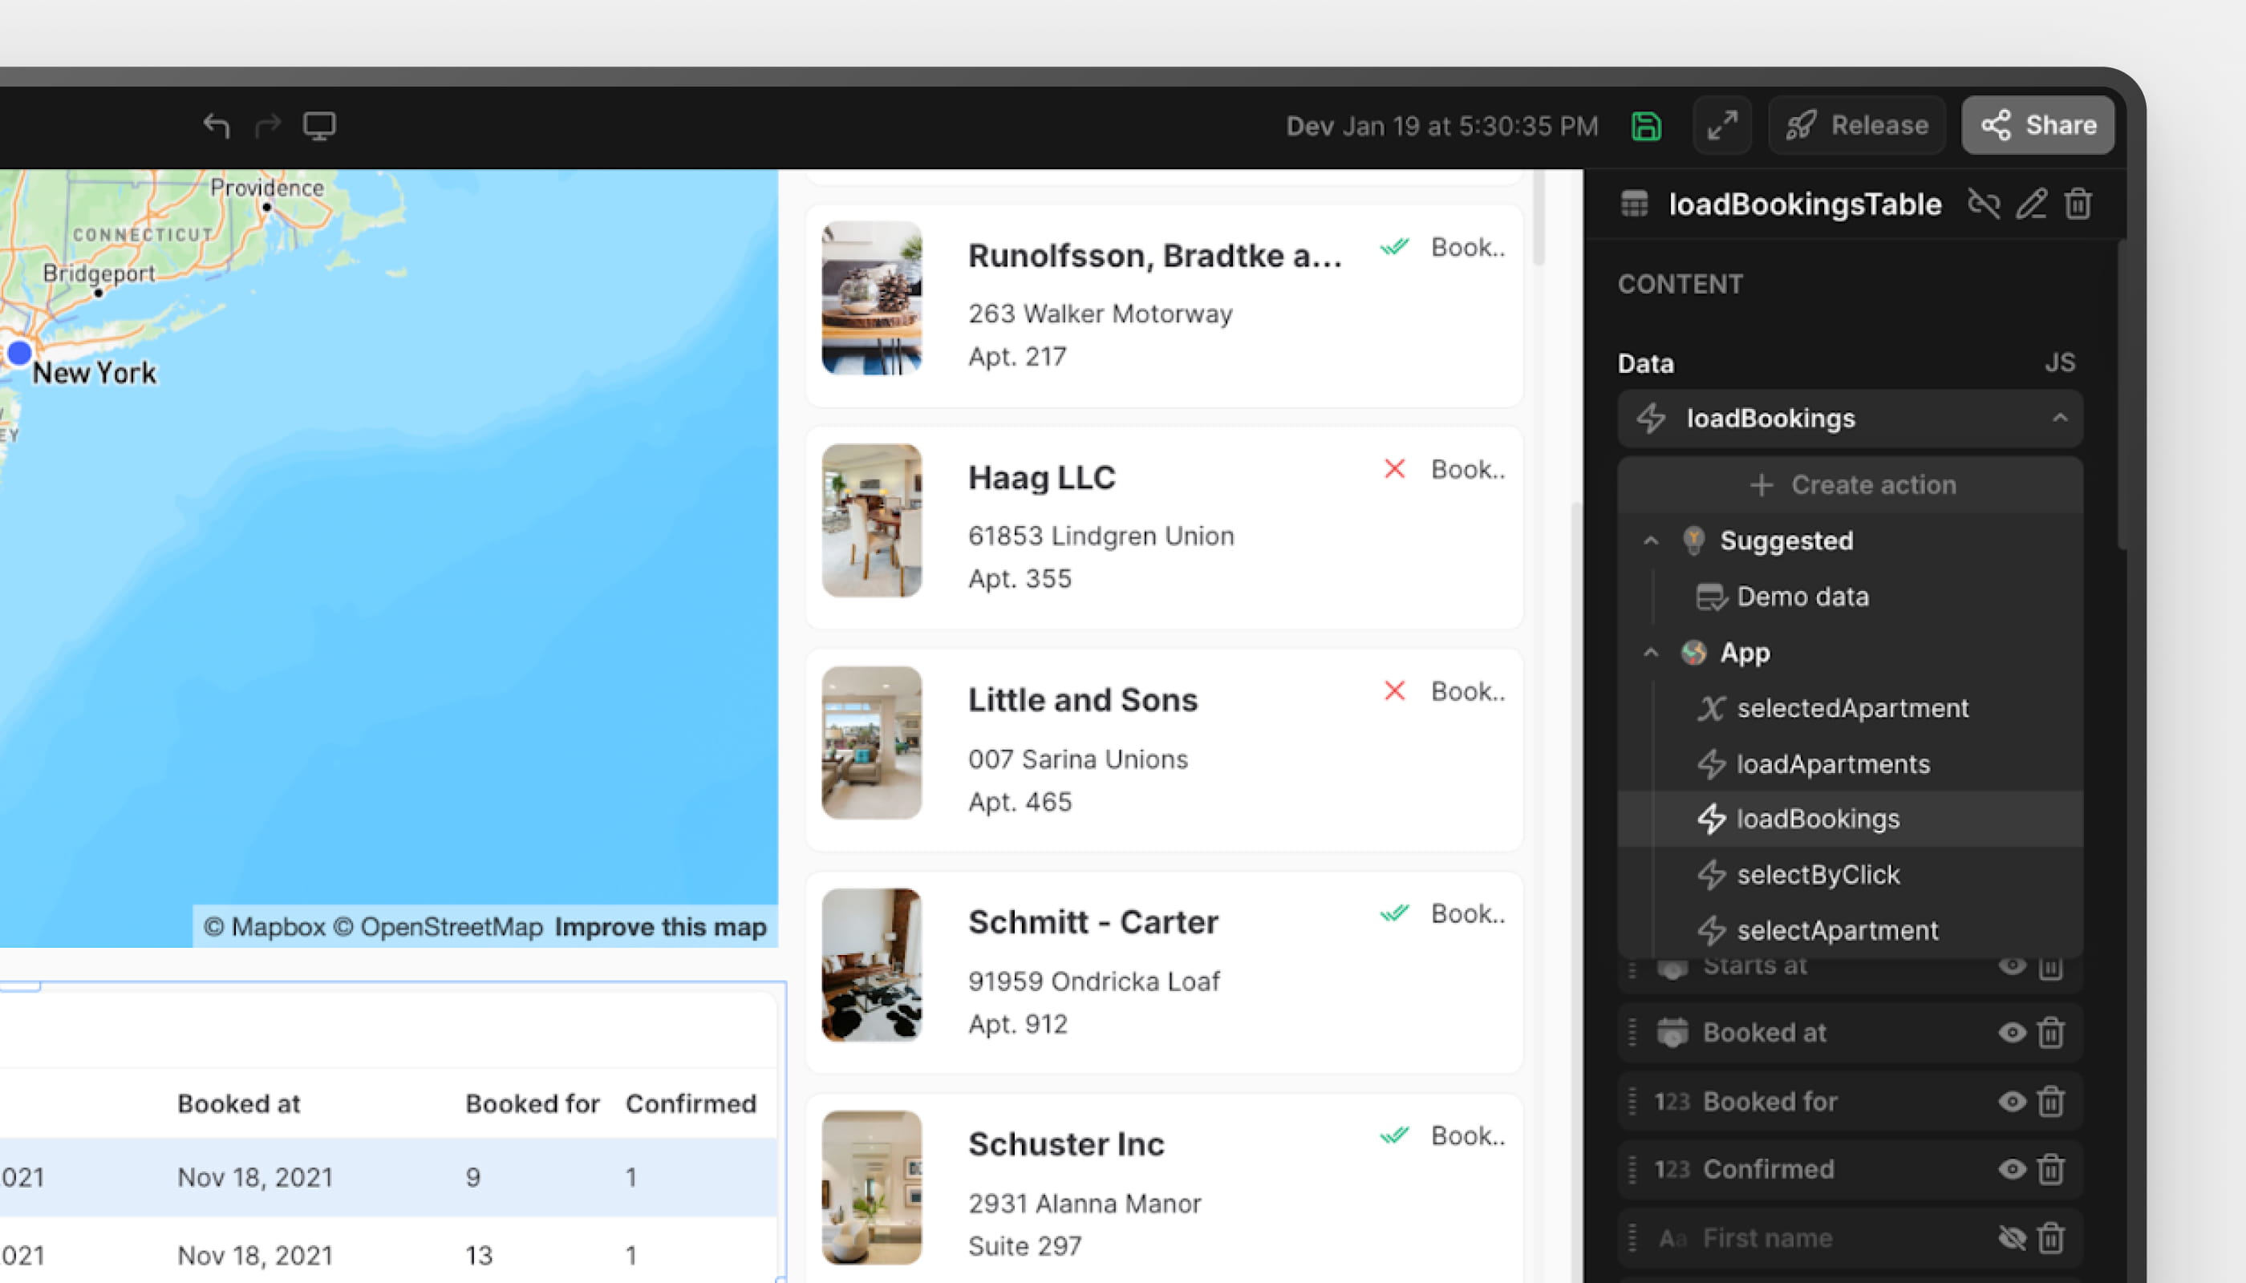Hide the Confirmed column via eye icon
2246x1283 pixels.
(x=2012, y=1169)
